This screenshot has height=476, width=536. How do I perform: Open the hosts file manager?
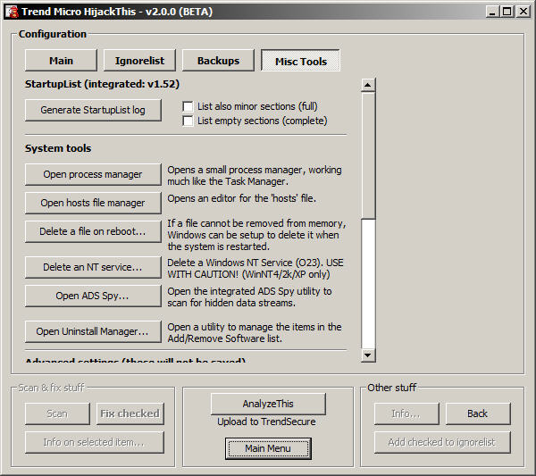click(x=93, y=203)
